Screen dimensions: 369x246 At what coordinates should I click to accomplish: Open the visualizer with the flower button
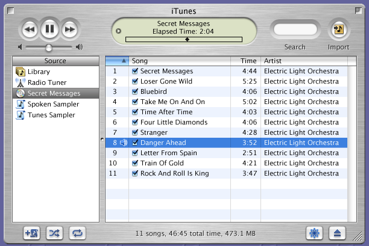314,233
